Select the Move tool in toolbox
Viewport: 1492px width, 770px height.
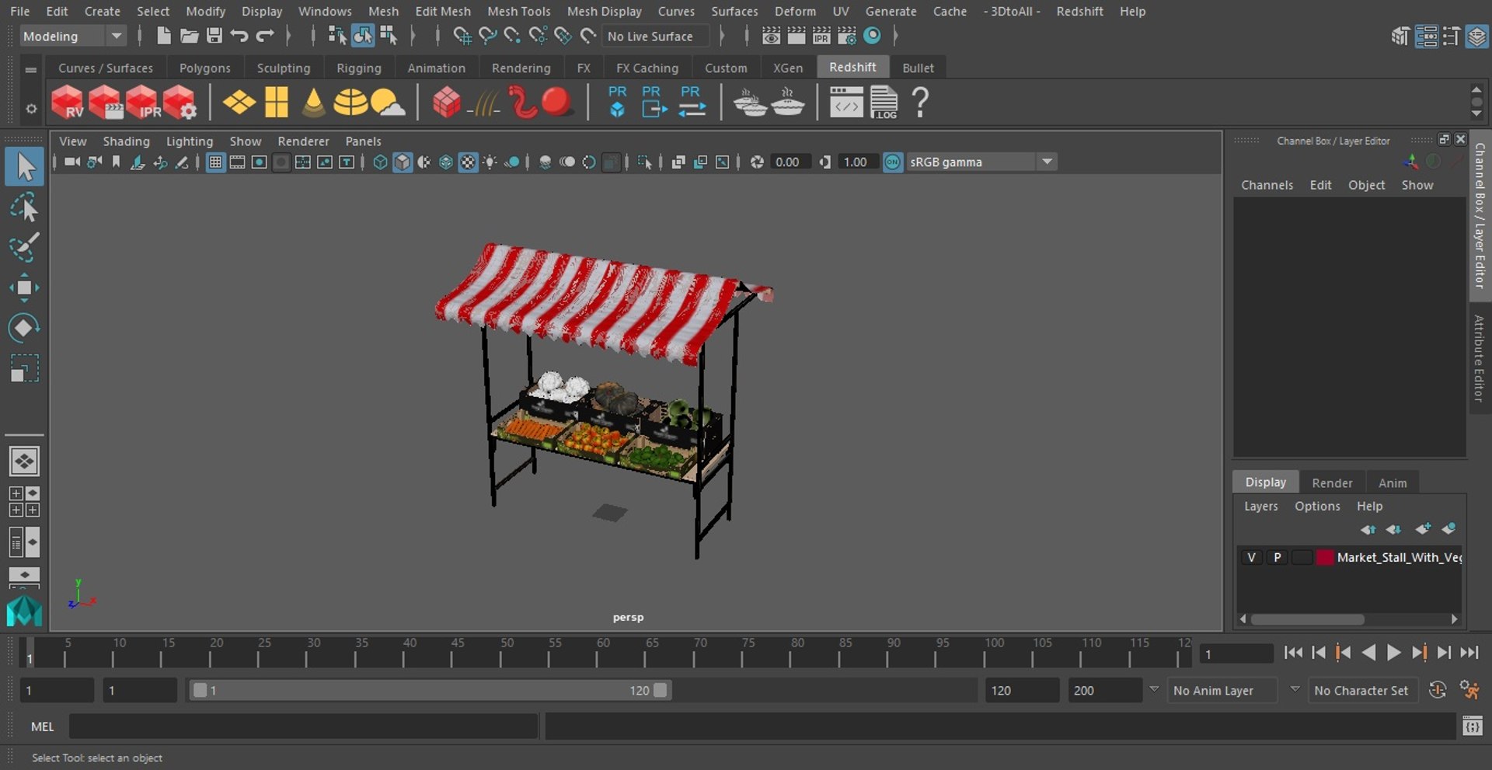click(24, 287)
